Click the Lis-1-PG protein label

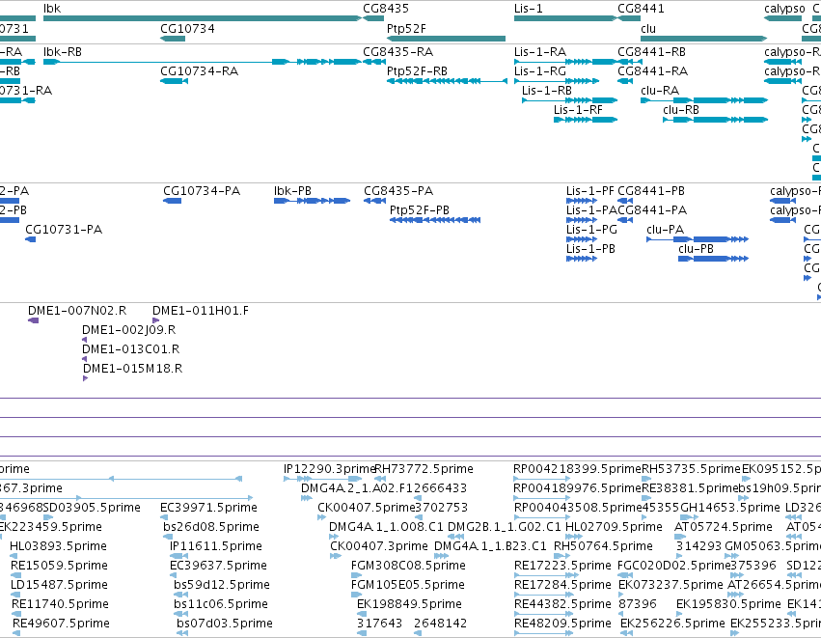591,230
